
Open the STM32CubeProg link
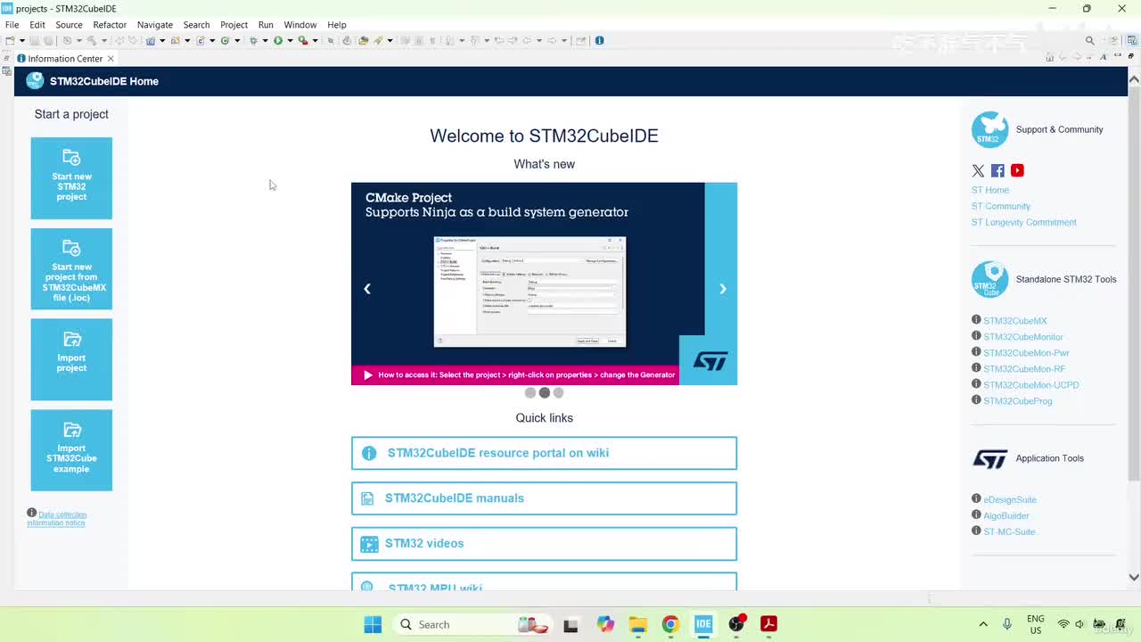(x=1018, y=401)
